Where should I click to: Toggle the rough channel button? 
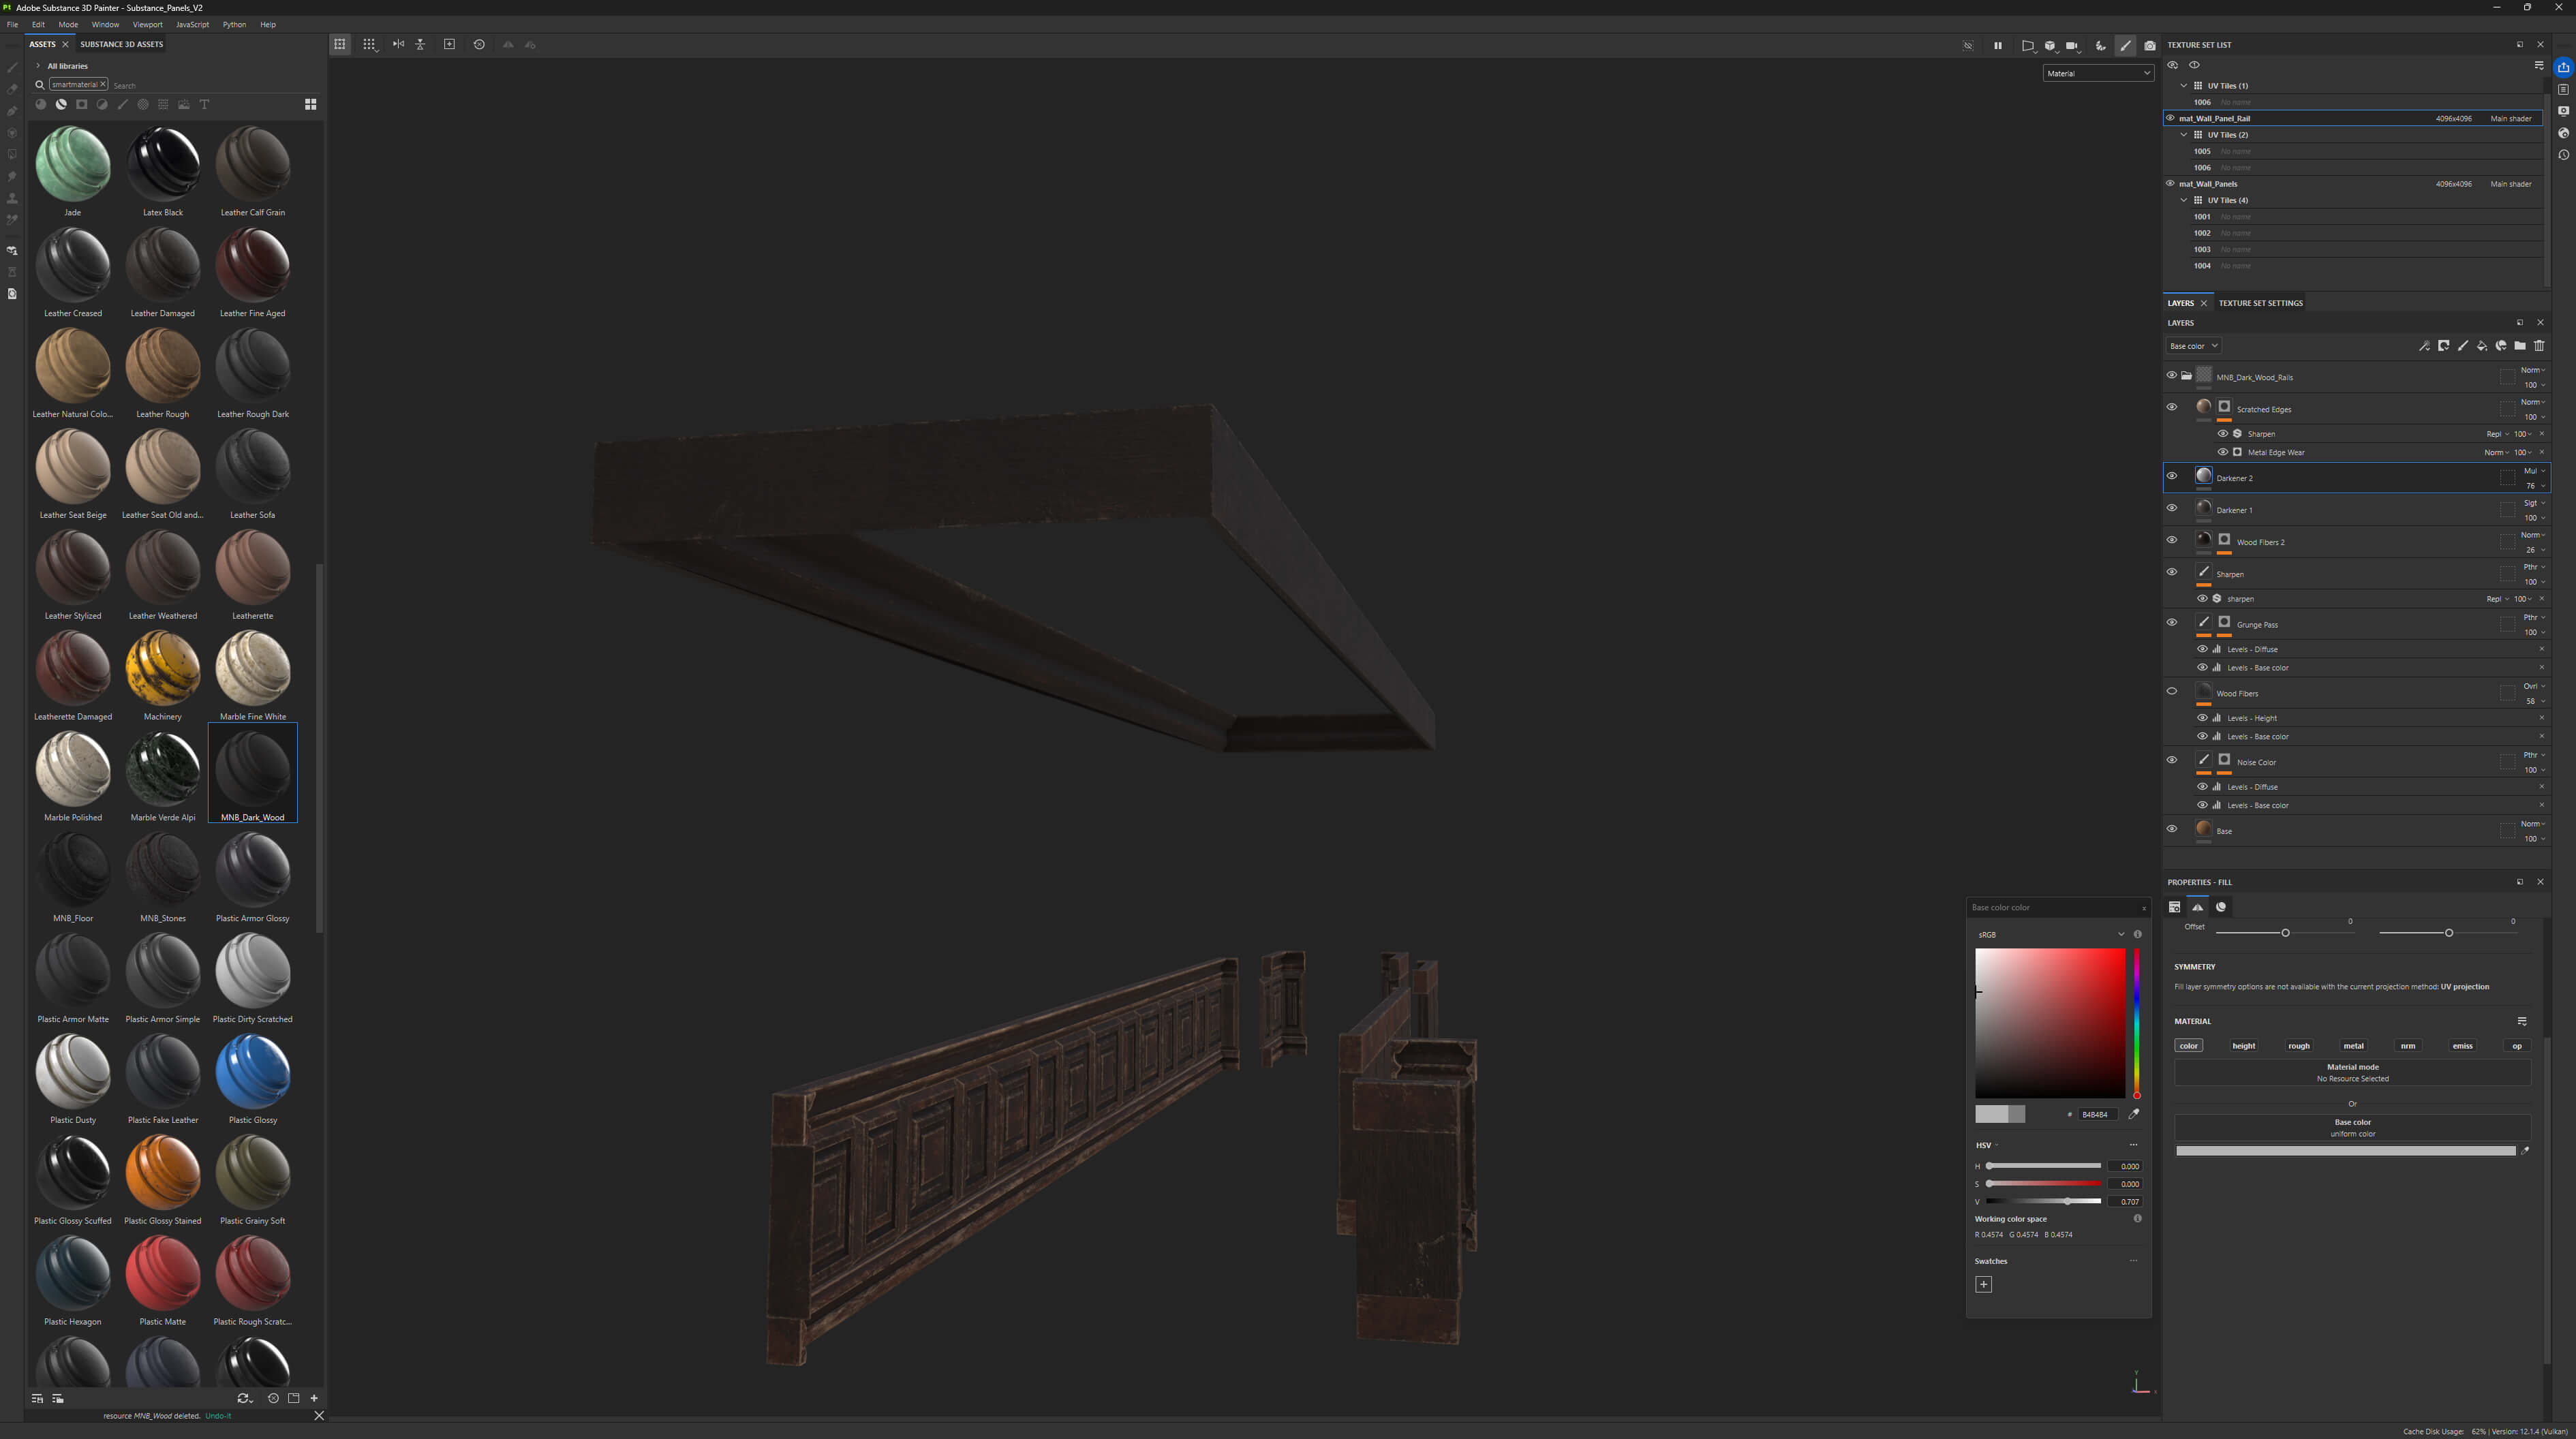2299,1046
